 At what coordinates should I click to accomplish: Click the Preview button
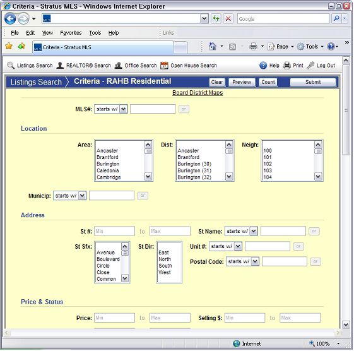242,82
